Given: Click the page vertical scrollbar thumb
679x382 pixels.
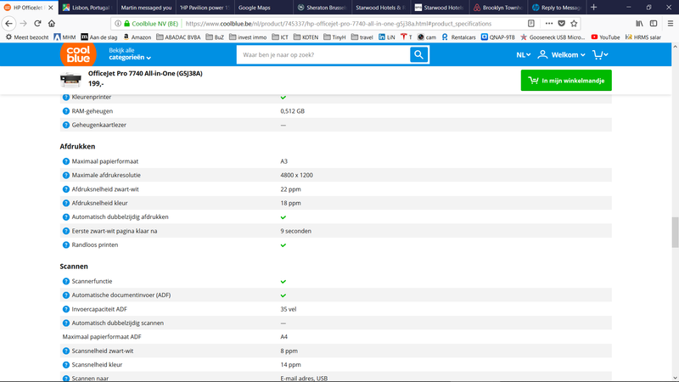Looking at the screenshot, I should point(675,232).
